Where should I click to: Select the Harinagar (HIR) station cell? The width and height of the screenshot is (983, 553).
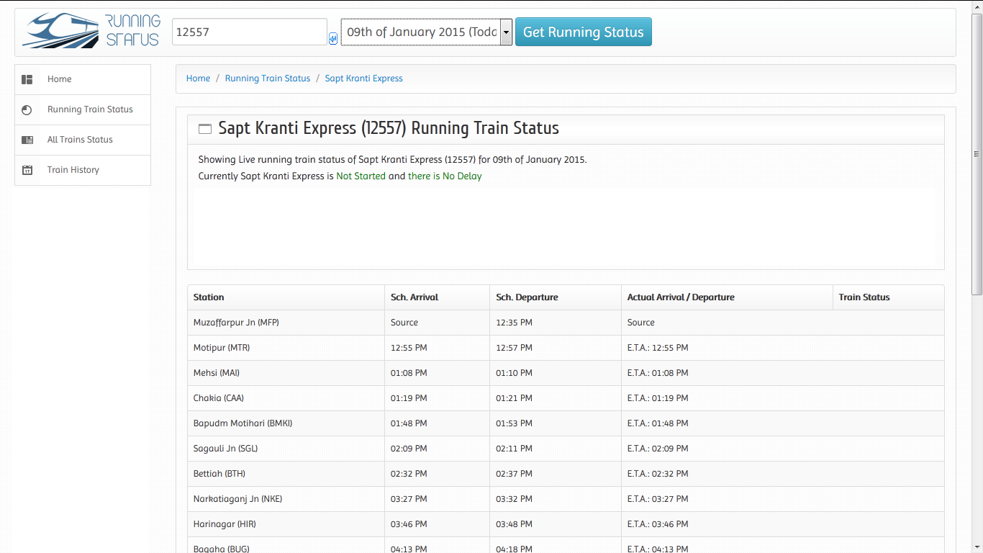coord(286,524)
